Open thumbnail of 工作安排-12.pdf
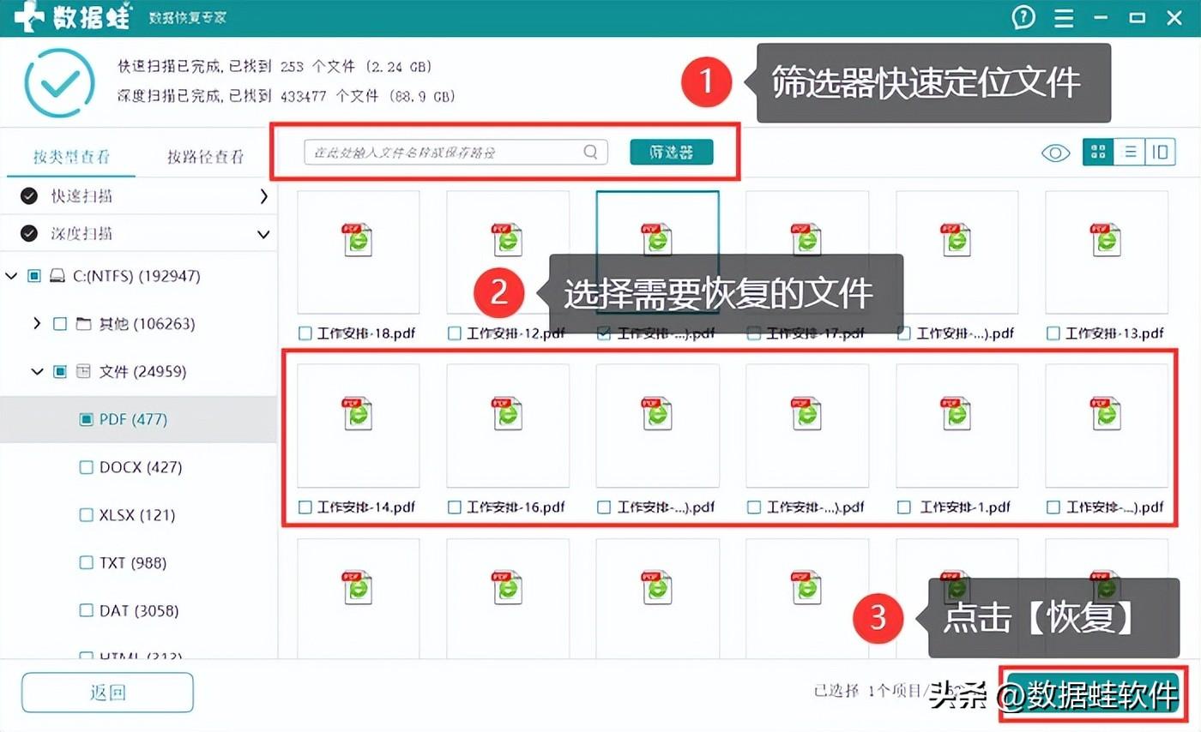 508,252
